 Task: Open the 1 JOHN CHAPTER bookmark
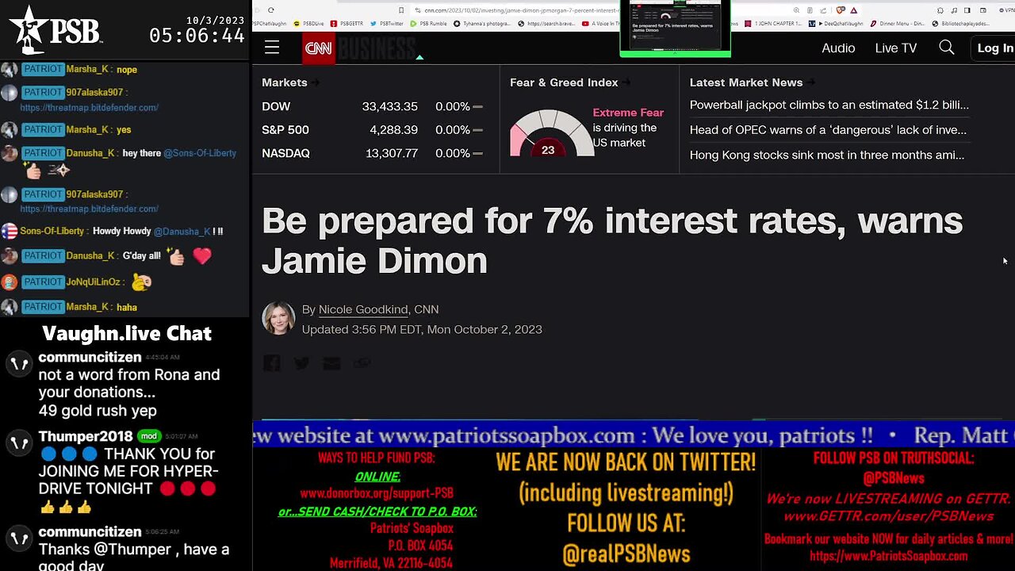point(773,24)
